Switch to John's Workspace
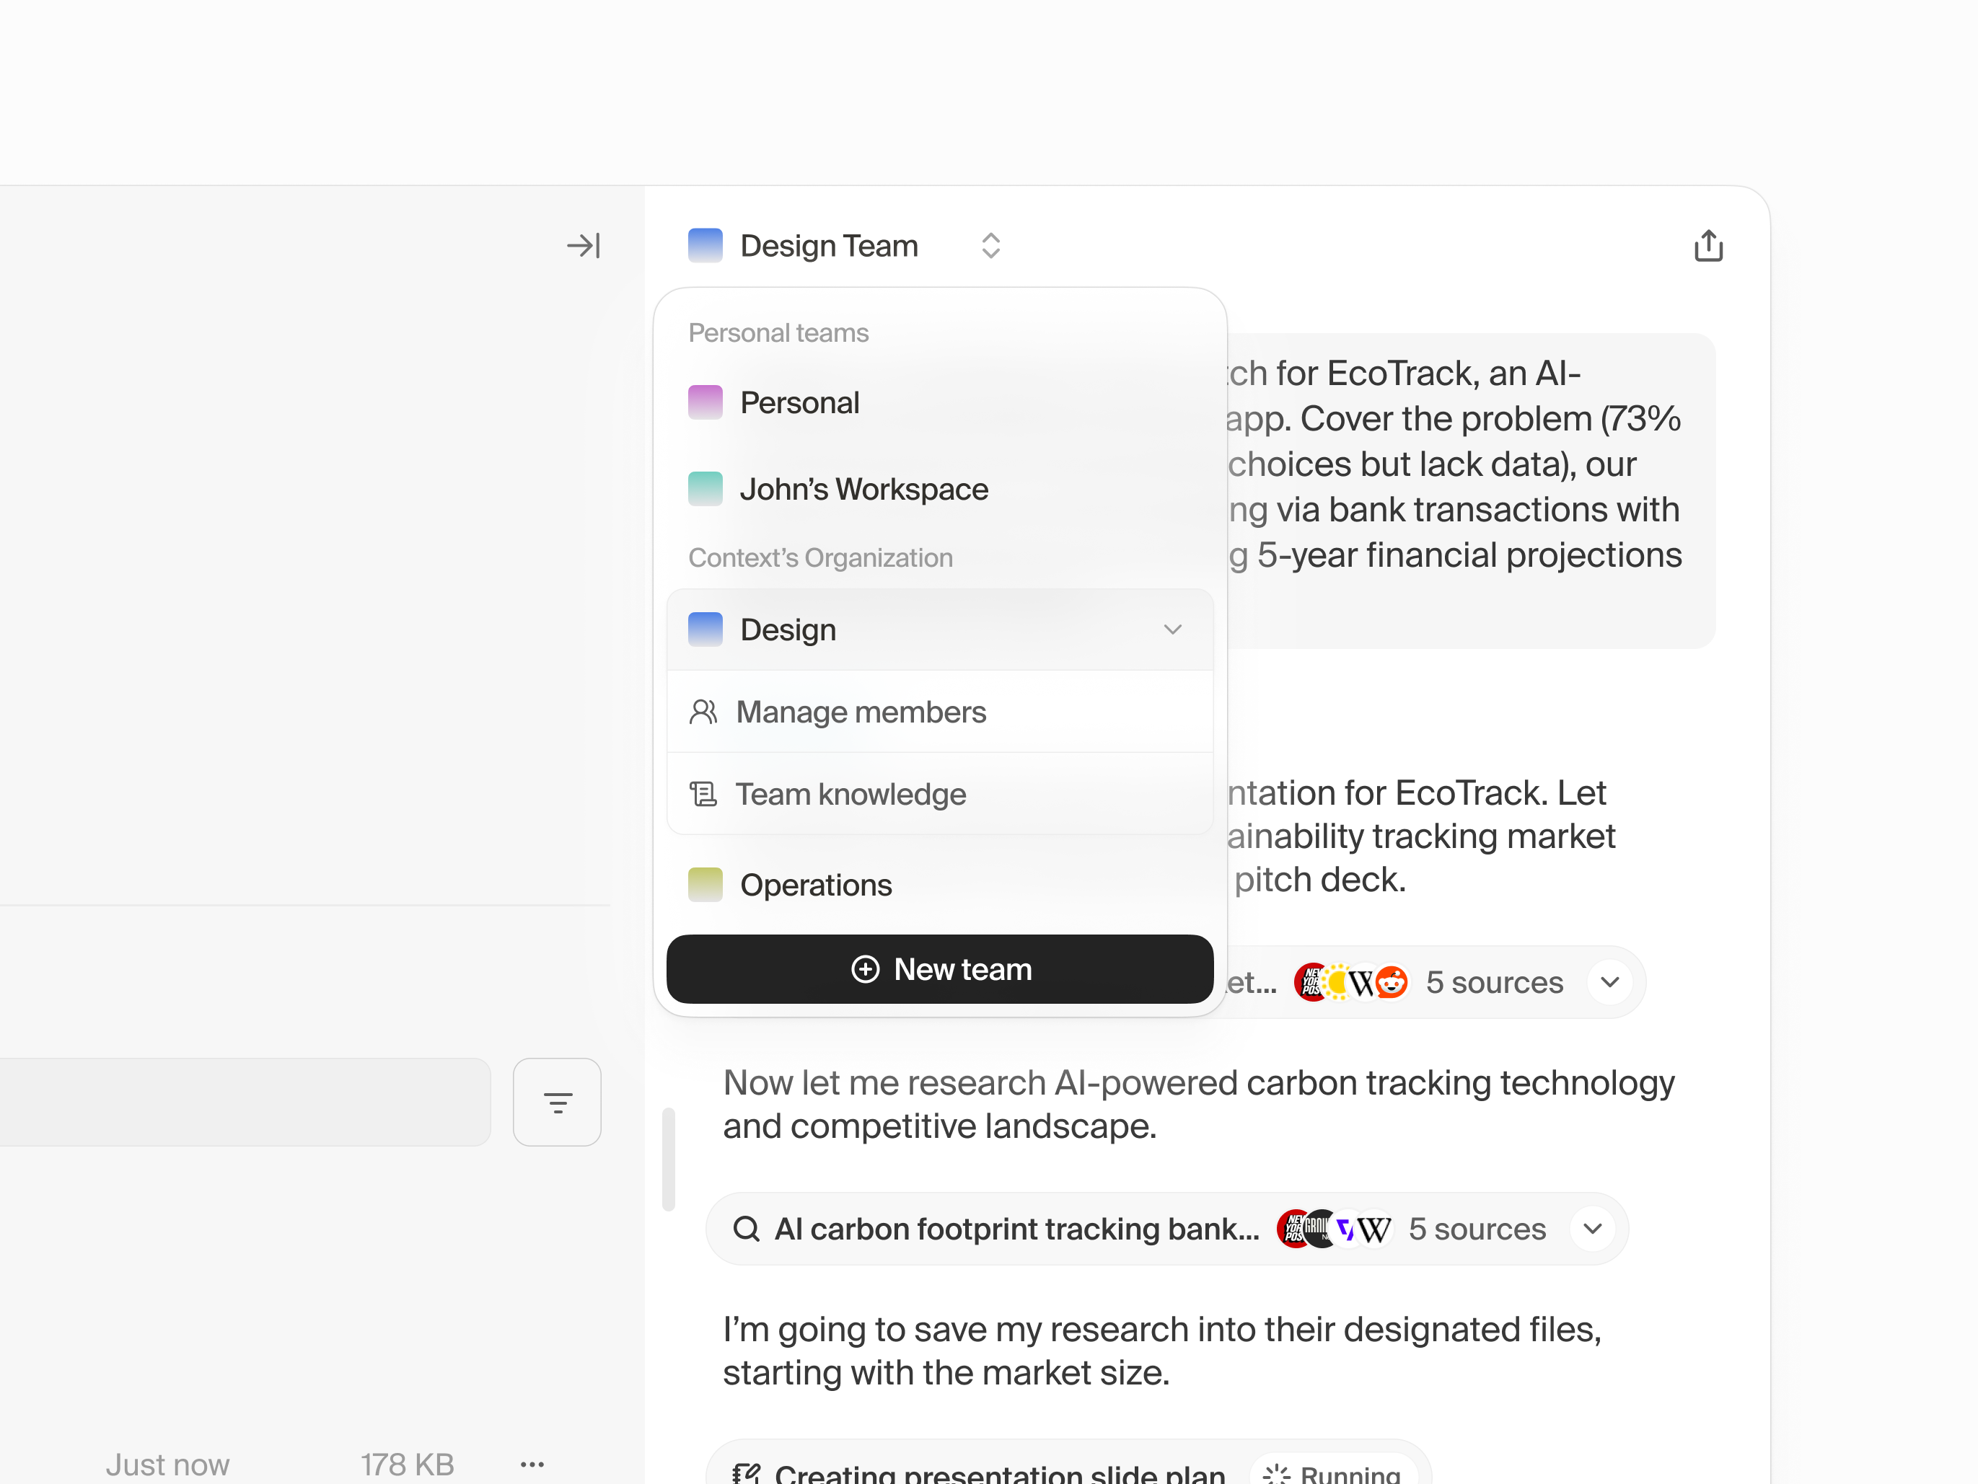Image resolution: width=1978 pixels, height=1484 pixels. (863, 489)
